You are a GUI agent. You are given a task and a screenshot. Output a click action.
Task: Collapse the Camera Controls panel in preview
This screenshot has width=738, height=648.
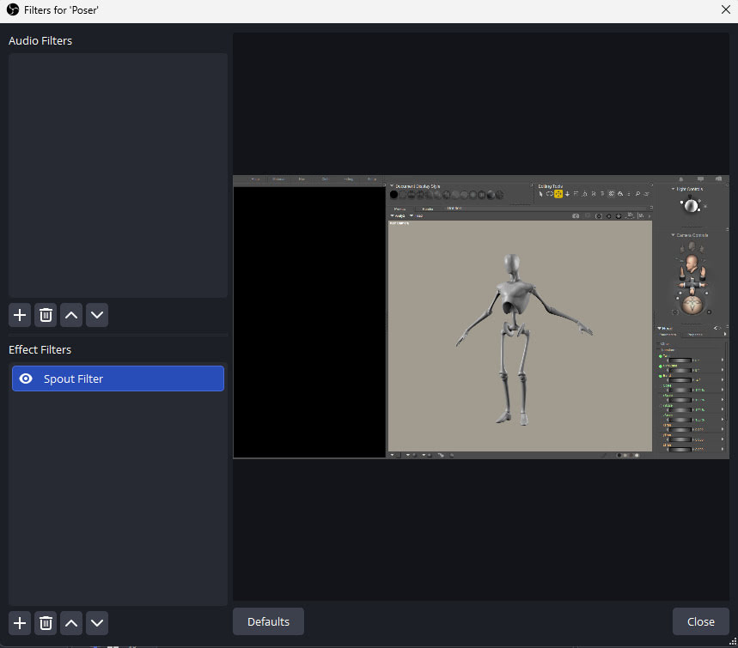(x=674, y=234)
